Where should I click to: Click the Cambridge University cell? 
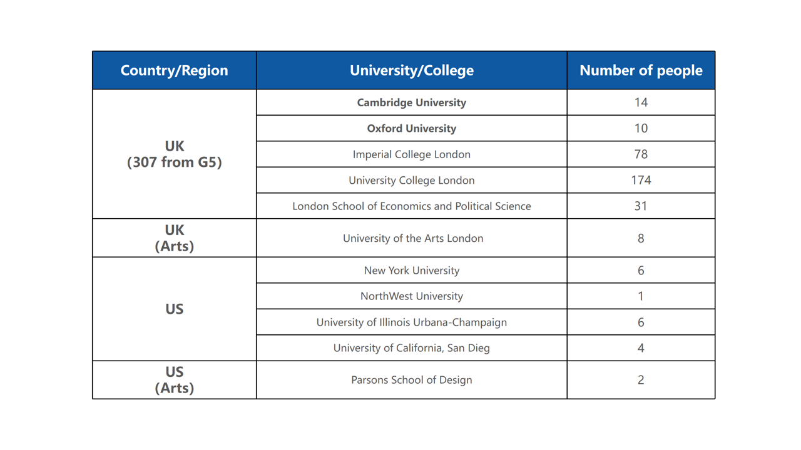[412, 102]
